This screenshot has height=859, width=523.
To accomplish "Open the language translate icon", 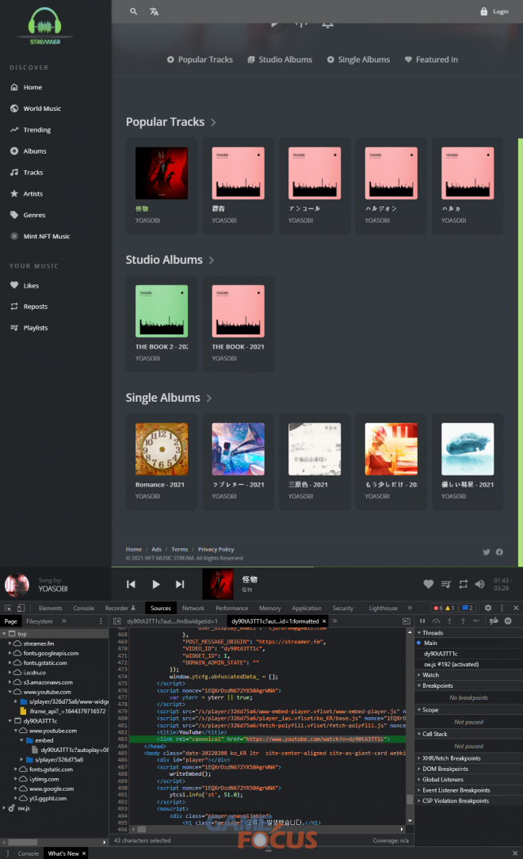I will click(x=155, y=12).
